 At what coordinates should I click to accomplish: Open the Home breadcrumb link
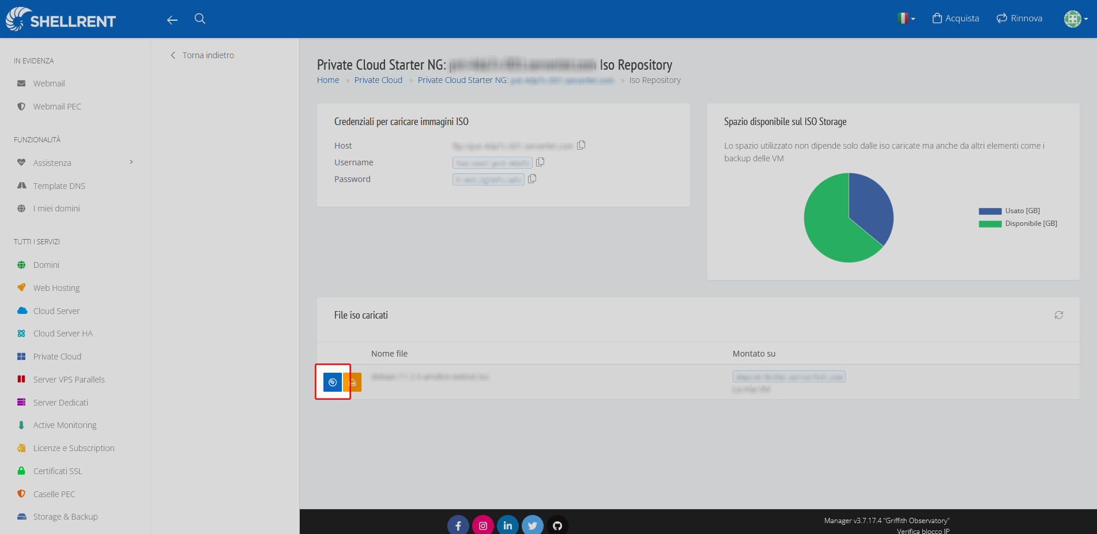pyautogui.click(x=328, y=80)
